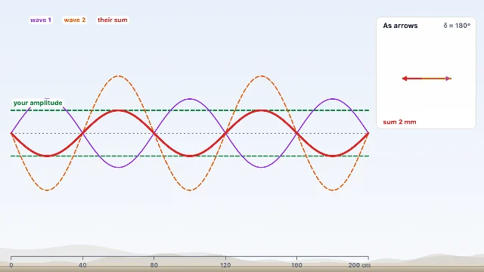484x272 pixels.
Task: Click the 'wave 2' legend label
Action: point(75,20)
